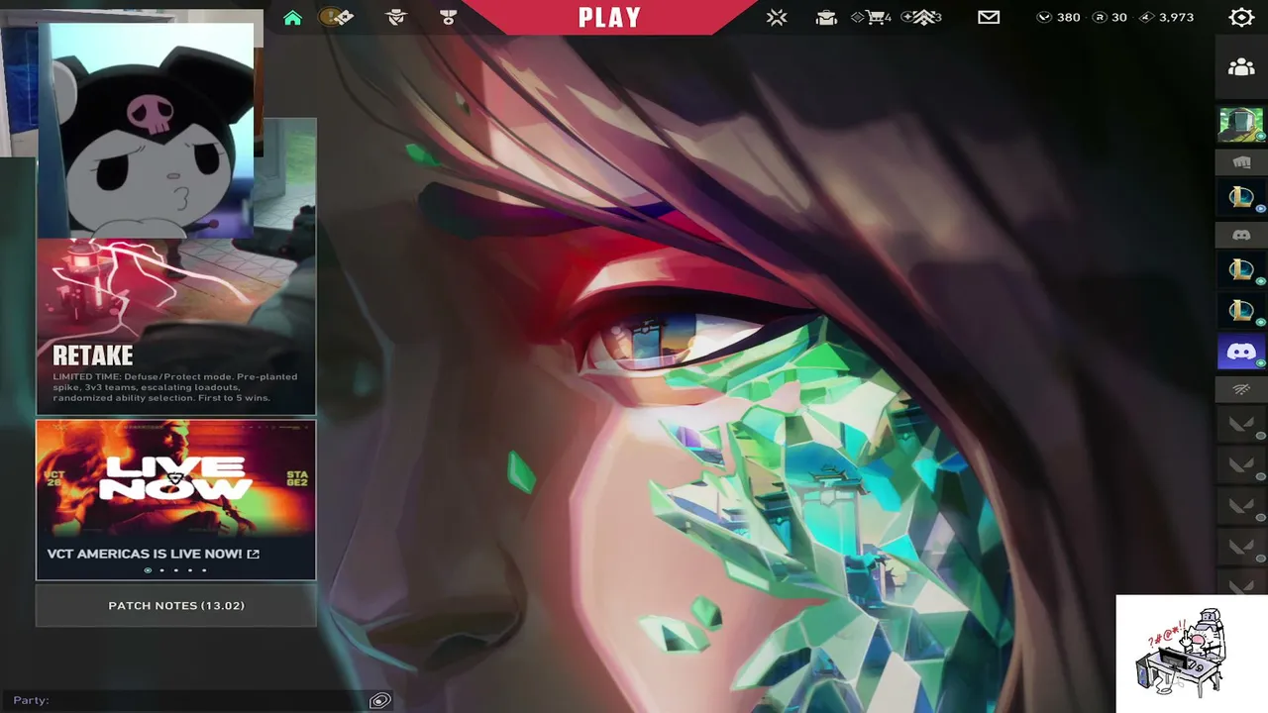Screen dimensions: 1268x713
Task: Open the Settings gear icon
Action: point(1241,17)
